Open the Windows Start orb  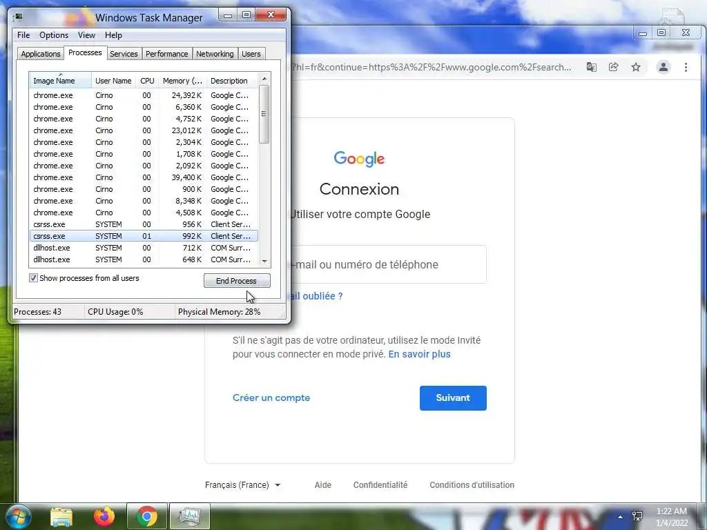(19, 516)
